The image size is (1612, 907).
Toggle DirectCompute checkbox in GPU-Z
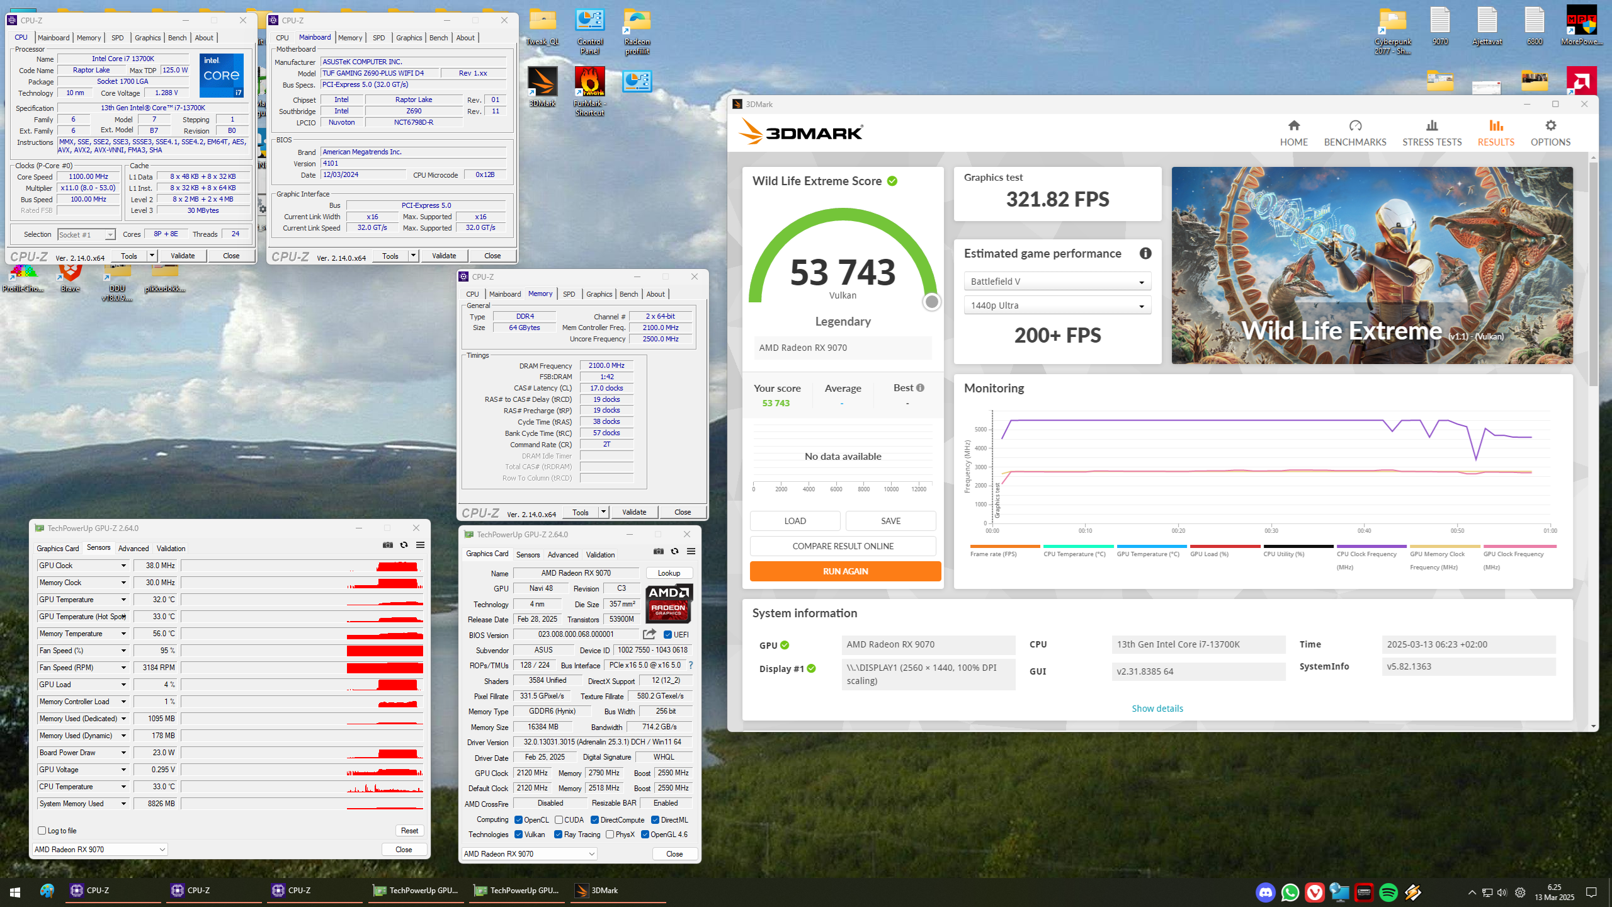click(594, 819)
